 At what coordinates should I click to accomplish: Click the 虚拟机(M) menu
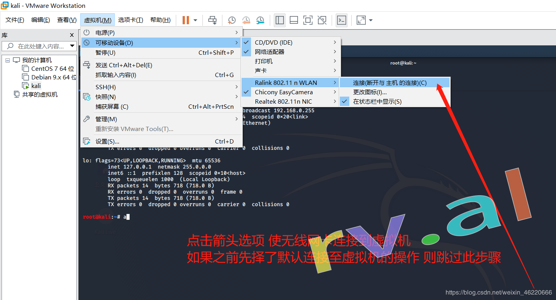(98, 20)
